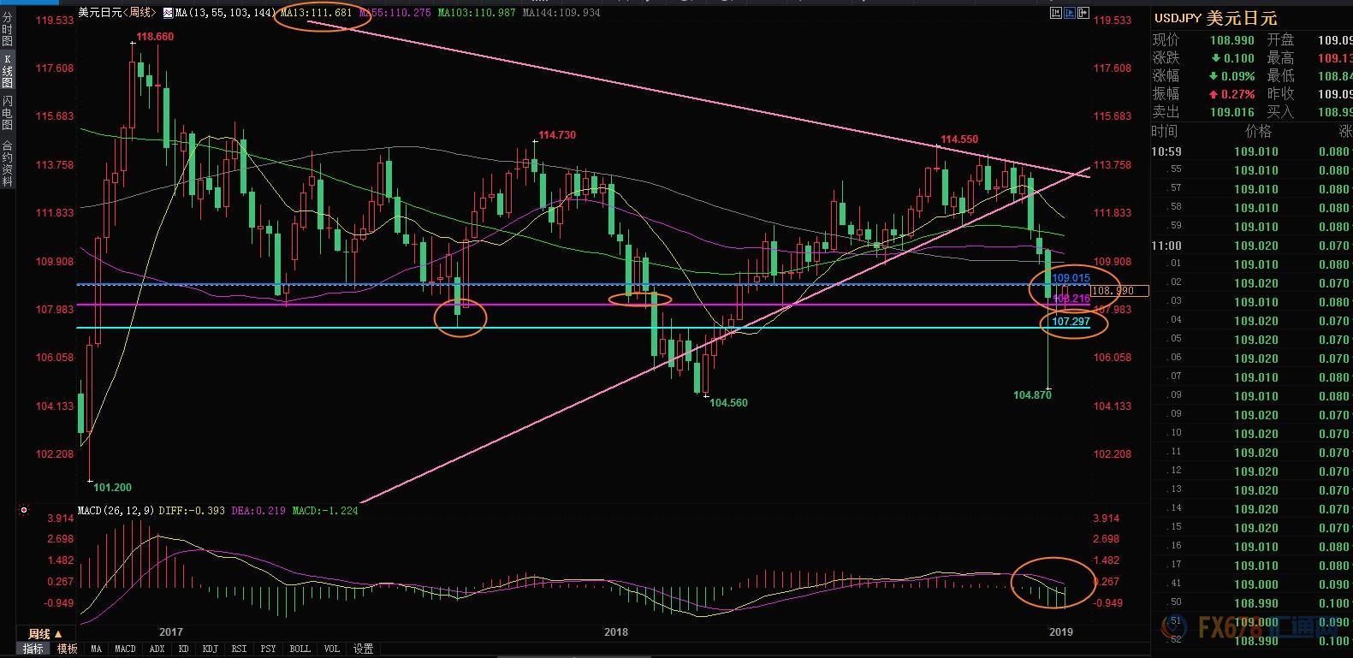The width and height of the screenshot is (1353, 658).
Task: Select the MACD indicator button
Action: point(125,649)
